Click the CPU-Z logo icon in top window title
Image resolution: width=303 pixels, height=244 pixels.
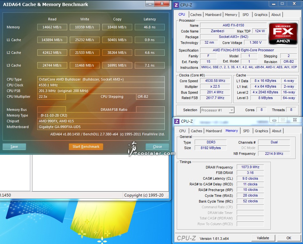176,5
